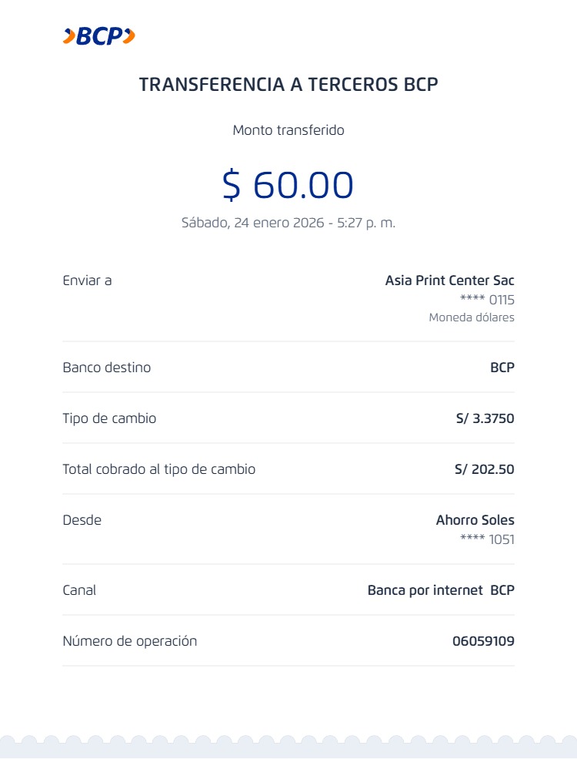577x759 pixels.
Task: Click the Ahorro Soles source account name
Action: [475, 520]
